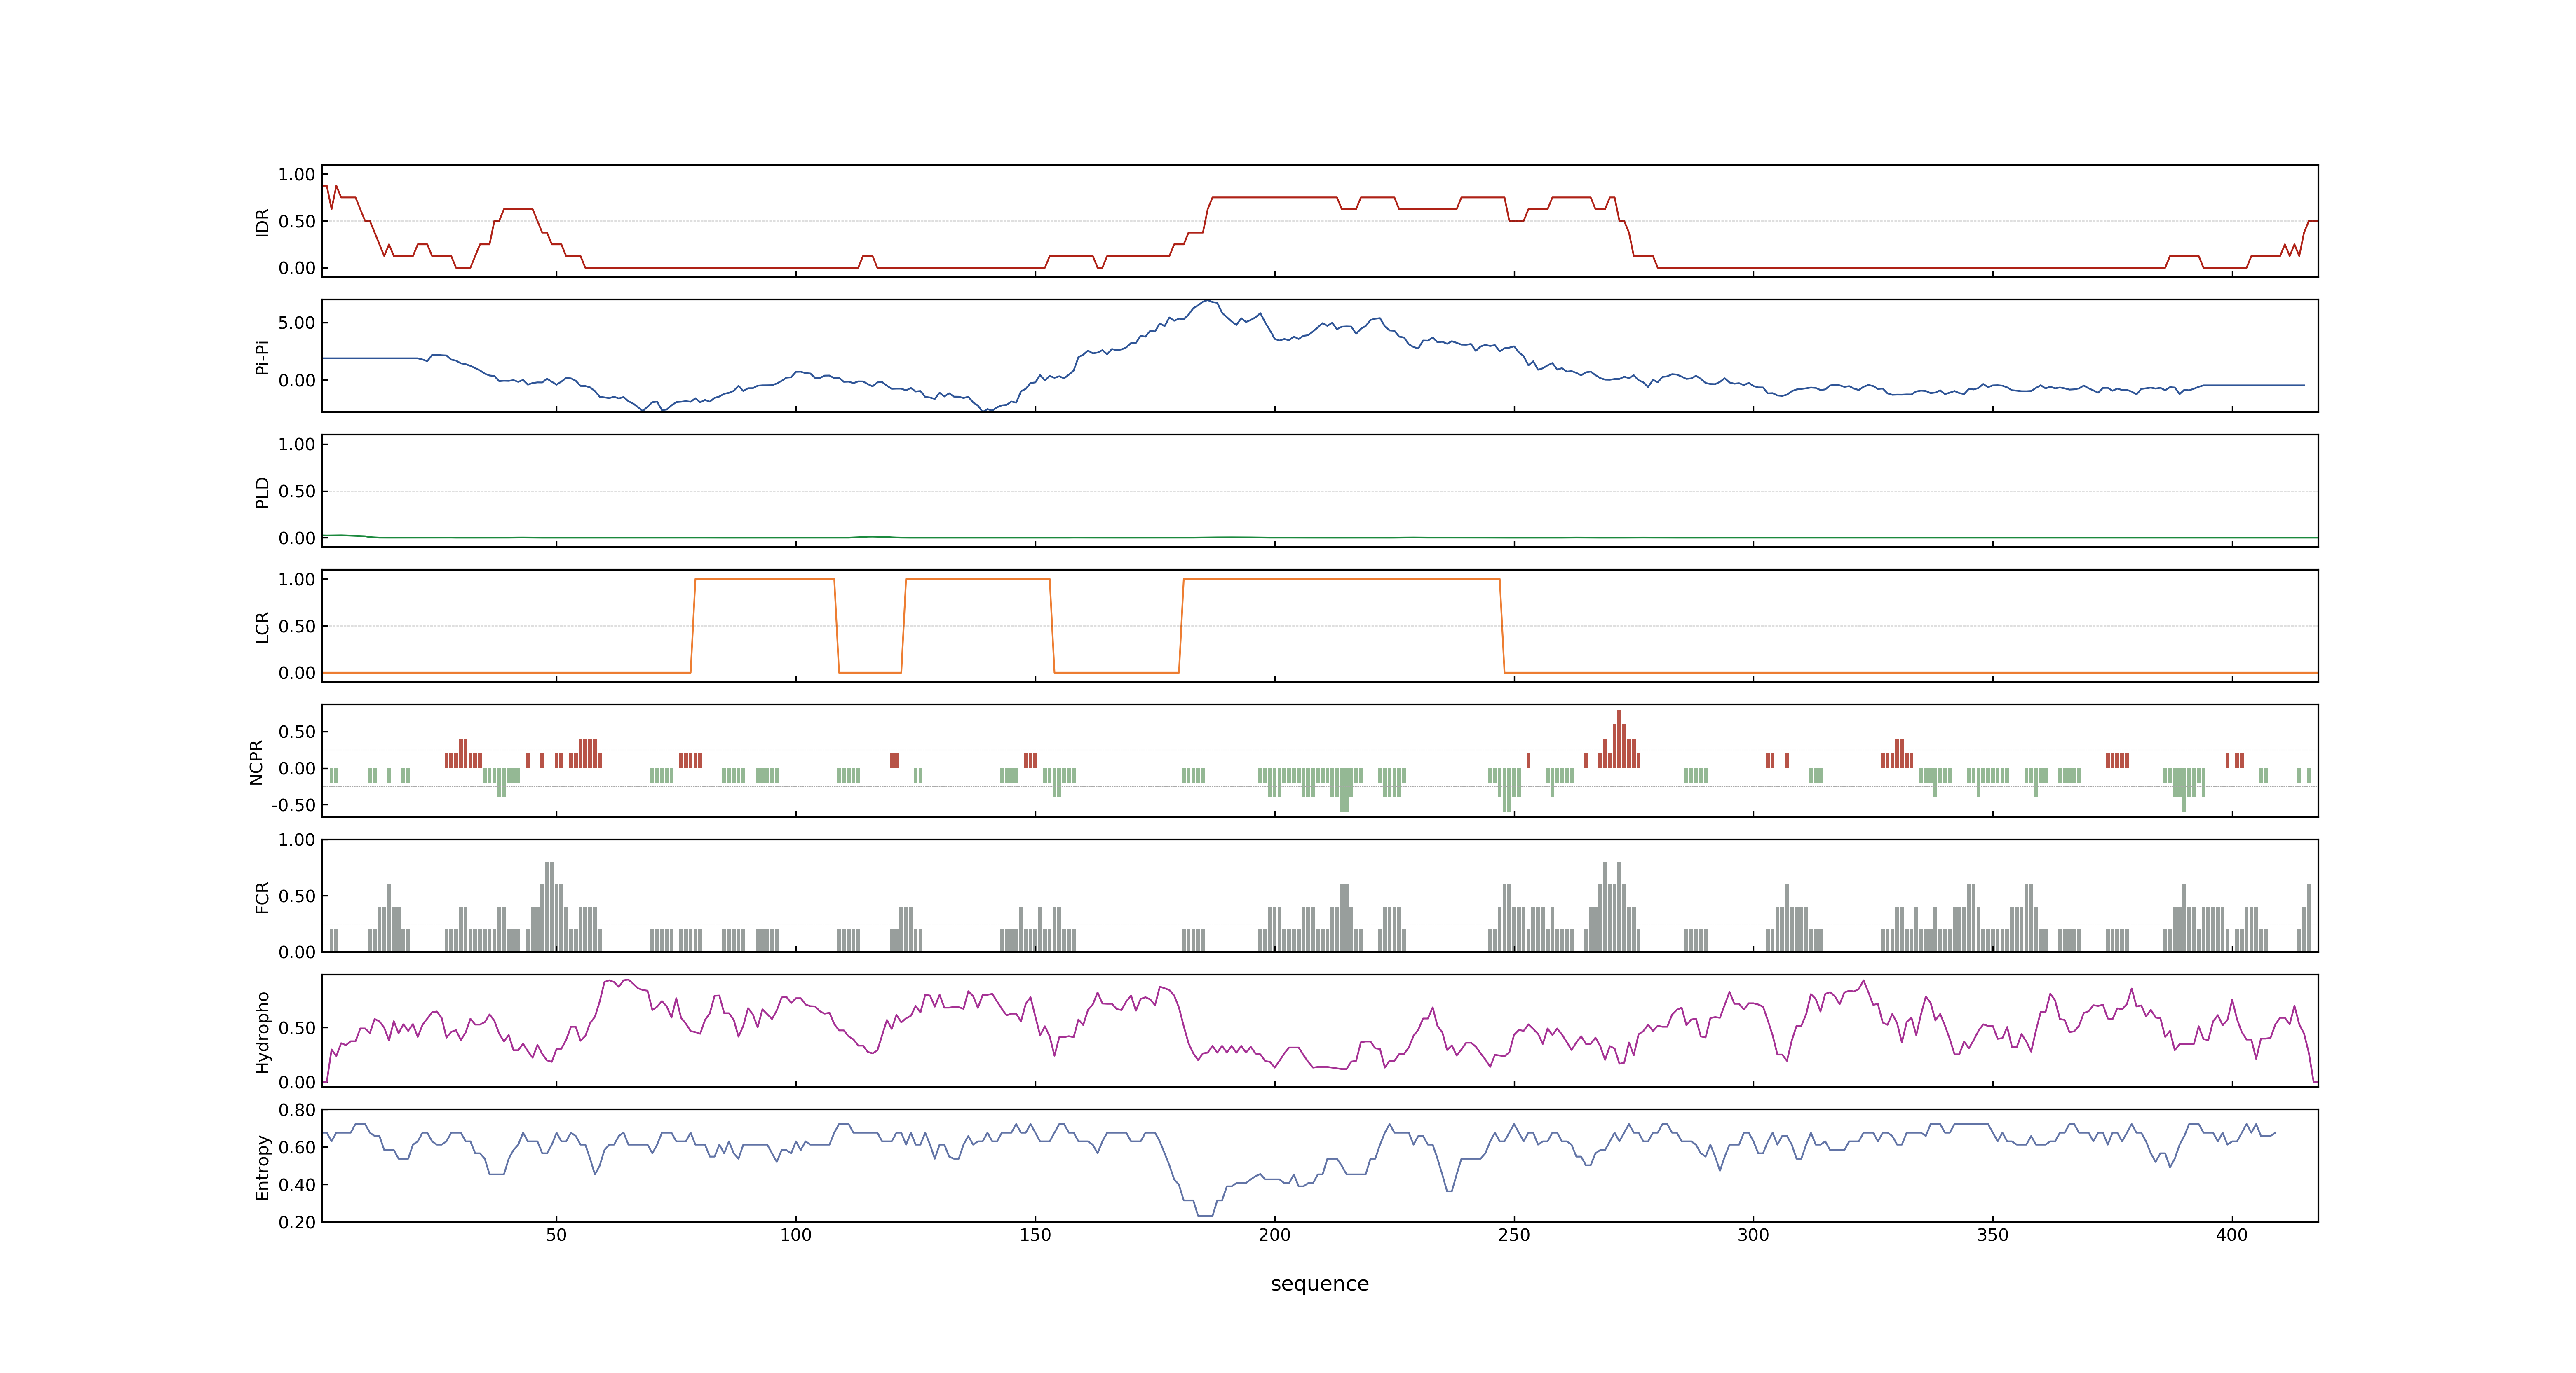The width and height of the screenshot is (2576, 1373).
Task: Click the 1.00 tick on FCR axis
Action: tap(297, 840)
